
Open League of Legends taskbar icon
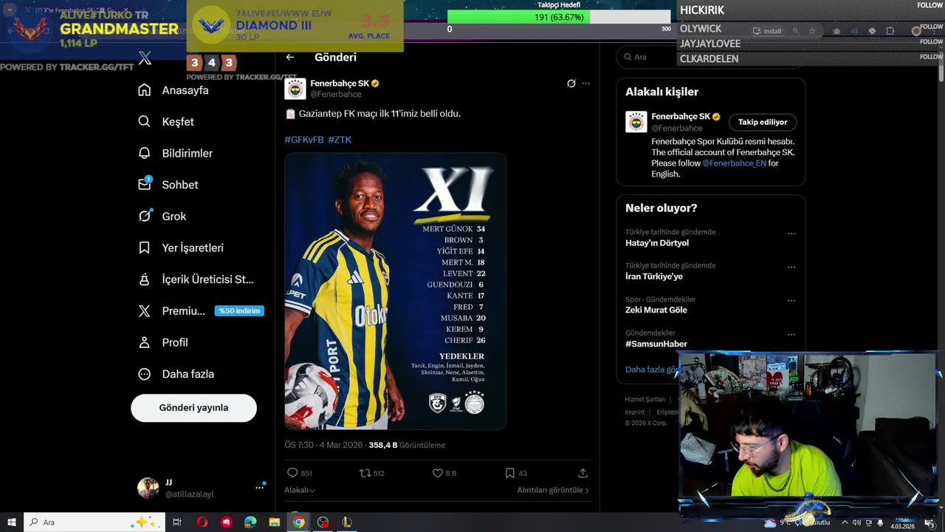pyautogui.click(x=347, y=522)
